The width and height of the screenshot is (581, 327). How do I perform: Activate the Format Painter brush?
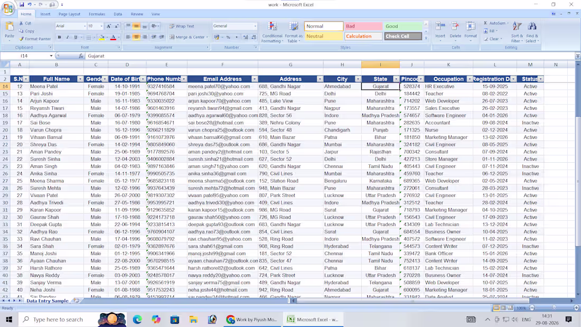[x=21, y=39]
